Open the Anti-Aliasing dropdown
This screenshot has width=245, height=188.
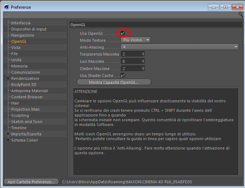point(180,47)
